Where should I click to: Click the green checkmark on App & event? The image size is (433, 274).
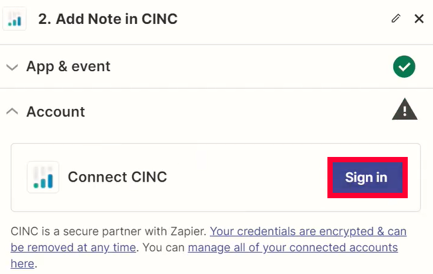point(404,67)
